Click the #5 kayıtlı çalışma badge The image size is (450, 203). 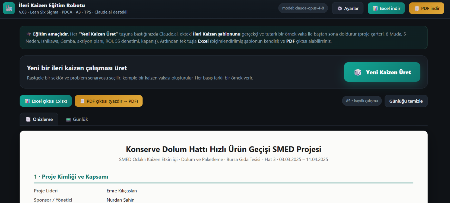[x=362, y=101]
